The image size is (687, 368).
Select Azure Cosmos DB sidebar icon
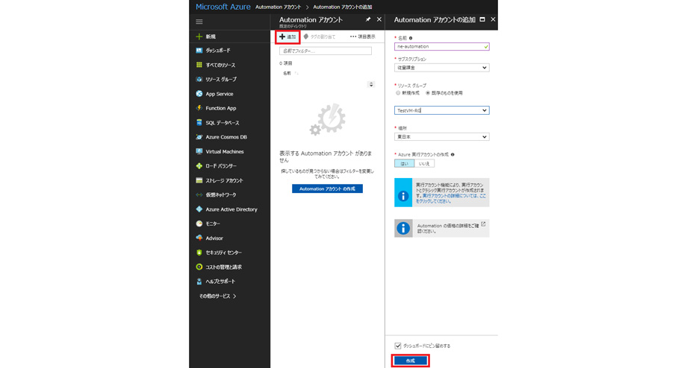199,137
